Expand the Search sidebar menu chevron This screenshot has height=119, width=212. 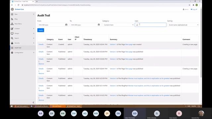[34, 38]
